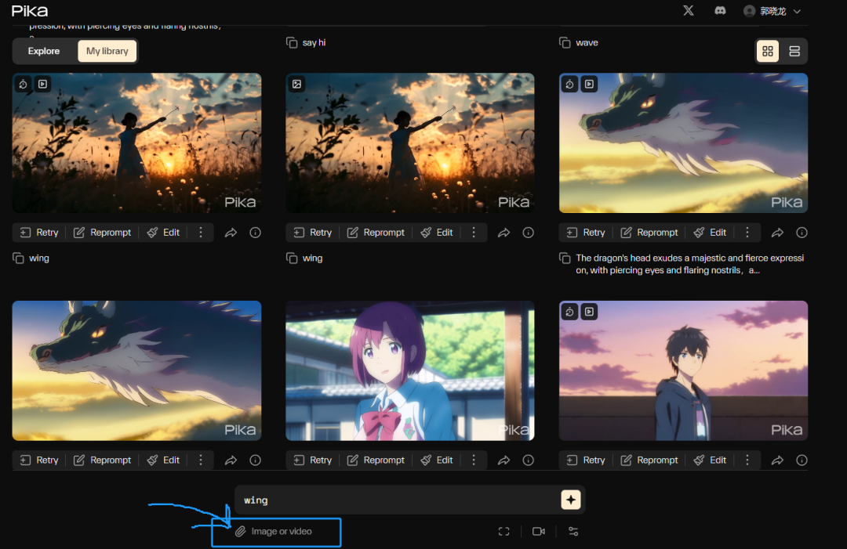Switch to grid view layout
Image resolution: width=847 pixels, height=549 pixels.
767,51
